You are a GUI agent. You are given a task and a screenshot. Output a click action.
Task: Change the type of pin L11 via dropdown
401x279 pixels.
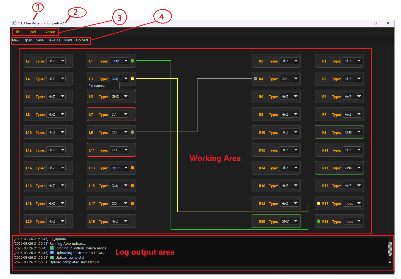119,150
